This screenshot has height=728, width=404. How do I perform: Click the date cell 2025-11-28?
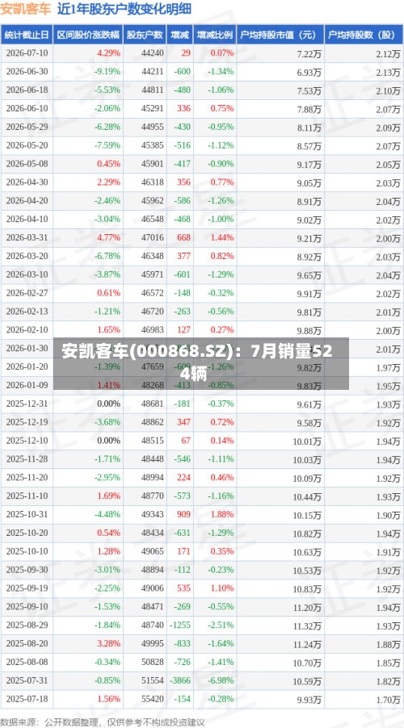click(x=27, y=459)
